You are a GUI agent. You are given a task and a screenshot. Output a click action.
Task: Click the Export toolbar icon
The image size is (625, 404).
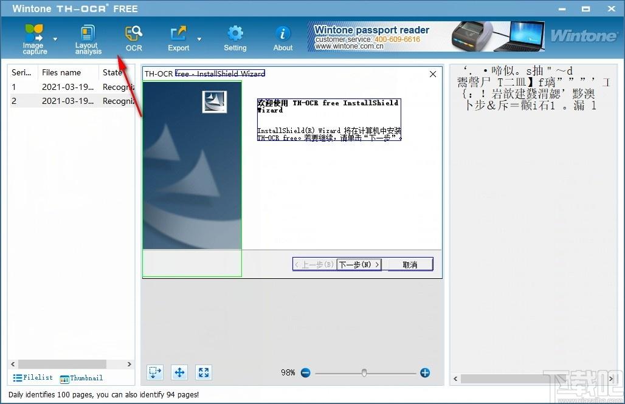[178, 39]
